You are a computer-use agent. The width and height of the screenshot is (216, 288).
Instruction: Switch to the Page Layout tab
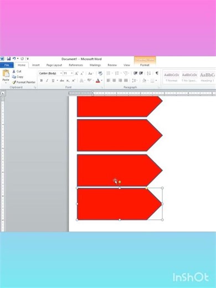tap(54, 65)
